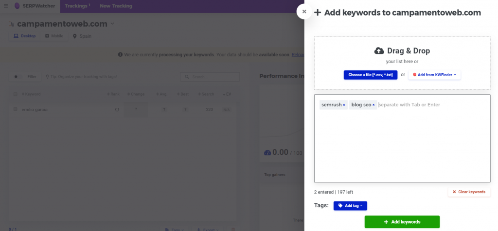The image size is (498, 231).
Task: Open the hamburger menu icon
Action: pos(6,6)
